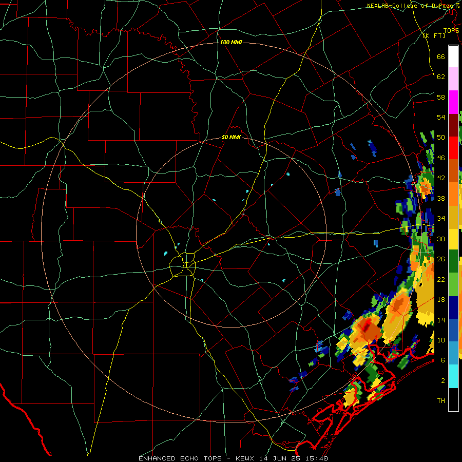The width and height of the screenshot is (462, 462).
Task: Click the legend value "30"
Action: point(441,239)
